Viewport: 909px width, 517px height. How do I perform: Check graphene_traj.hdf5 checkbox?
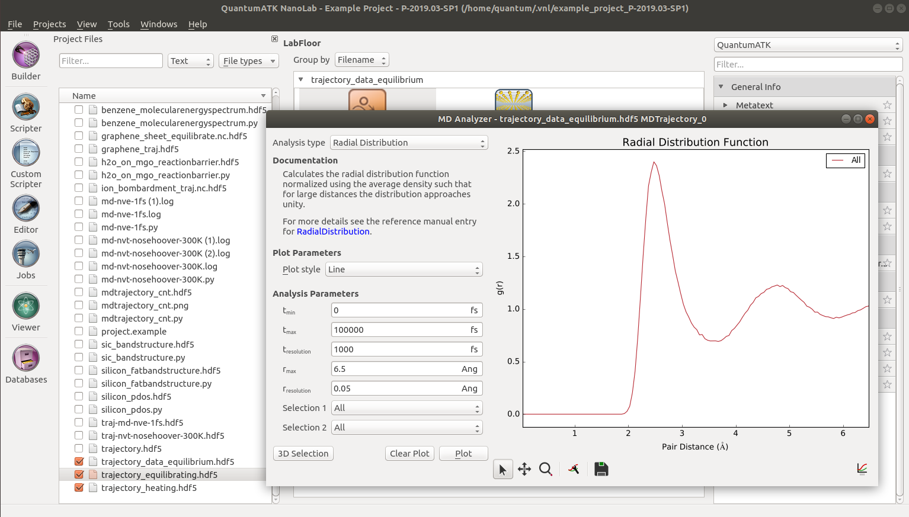[x=79, y=149]
